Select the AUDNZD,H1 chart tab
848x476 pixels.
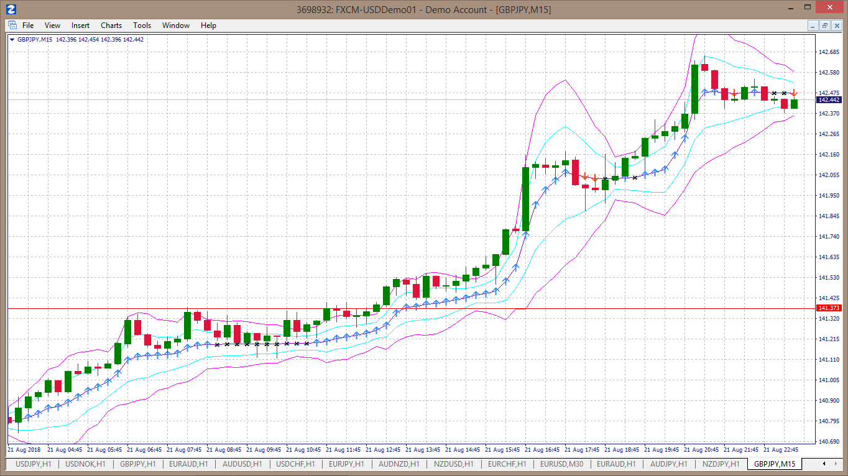[x=399, y=464]
